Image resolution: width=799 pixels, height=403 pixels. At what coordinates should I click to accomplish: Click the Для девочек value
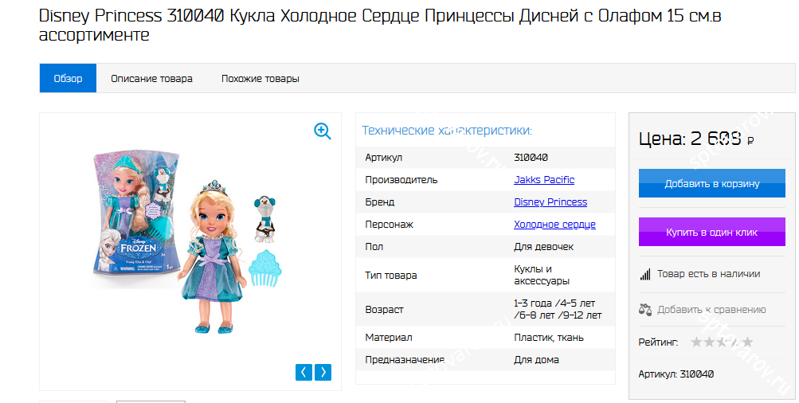pos(544,247)
